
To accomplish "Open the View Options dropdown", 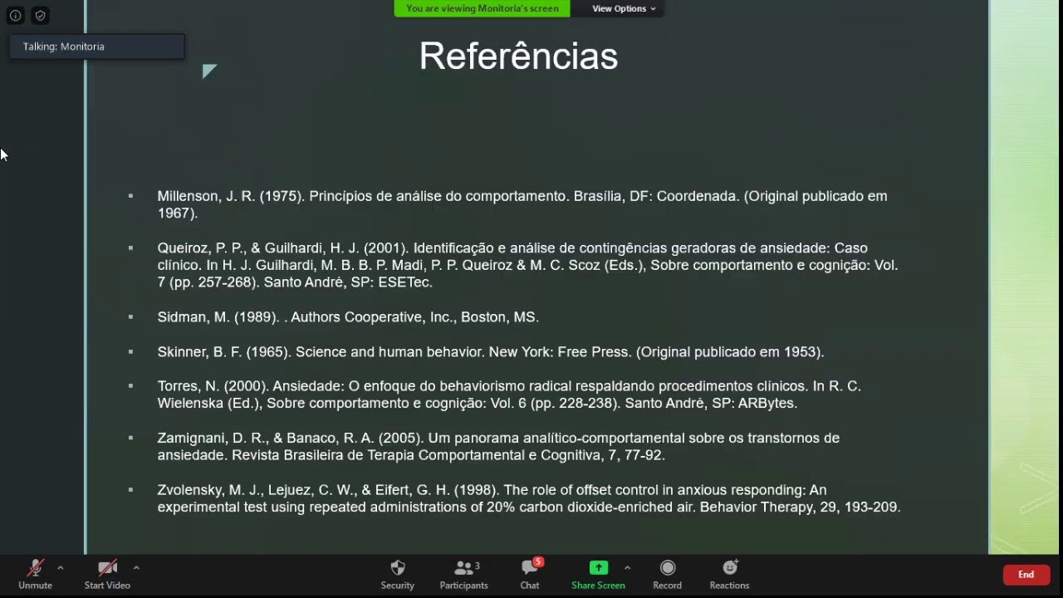I will 624,8.
